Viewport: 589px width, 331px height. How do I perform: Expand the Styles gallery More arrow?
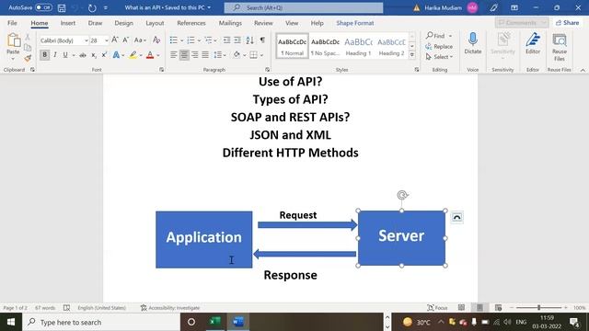[412, 55]
